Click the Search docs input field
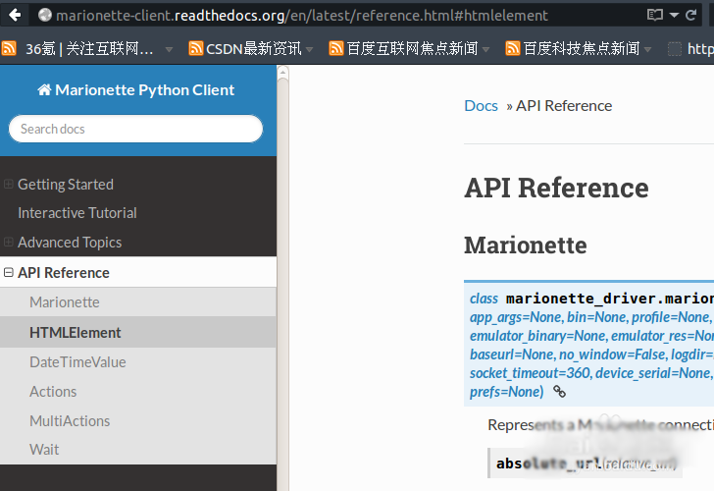Viewport: 714px width, 491px height. coord(135,129)
